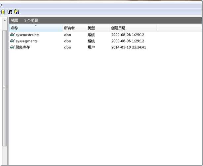Click the wizard toolbar icon
This screenshot has width=203, height=166.
tap(10, 12)
